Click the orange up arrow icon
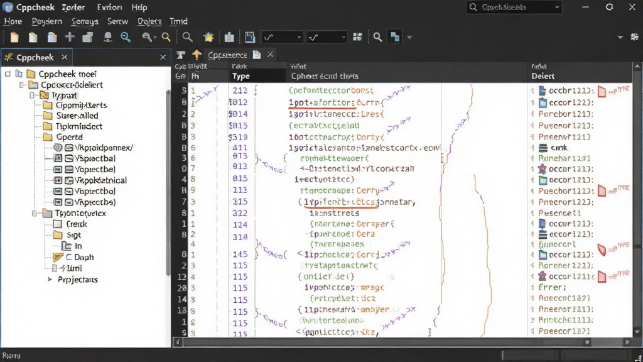The height and width of the screenshot is (362, 643). [x=197, y=55]
